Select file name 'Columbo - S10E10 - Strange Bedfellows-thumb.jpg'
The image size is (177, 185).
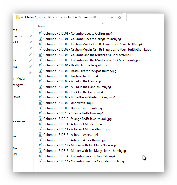[77, 119]
